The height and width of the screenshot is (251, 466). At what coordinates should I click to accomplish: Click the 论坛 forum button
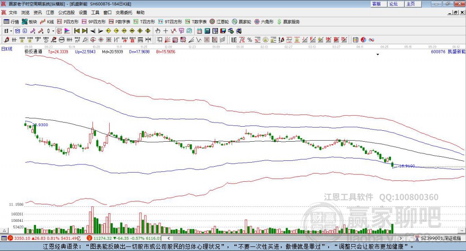[395, 4]
